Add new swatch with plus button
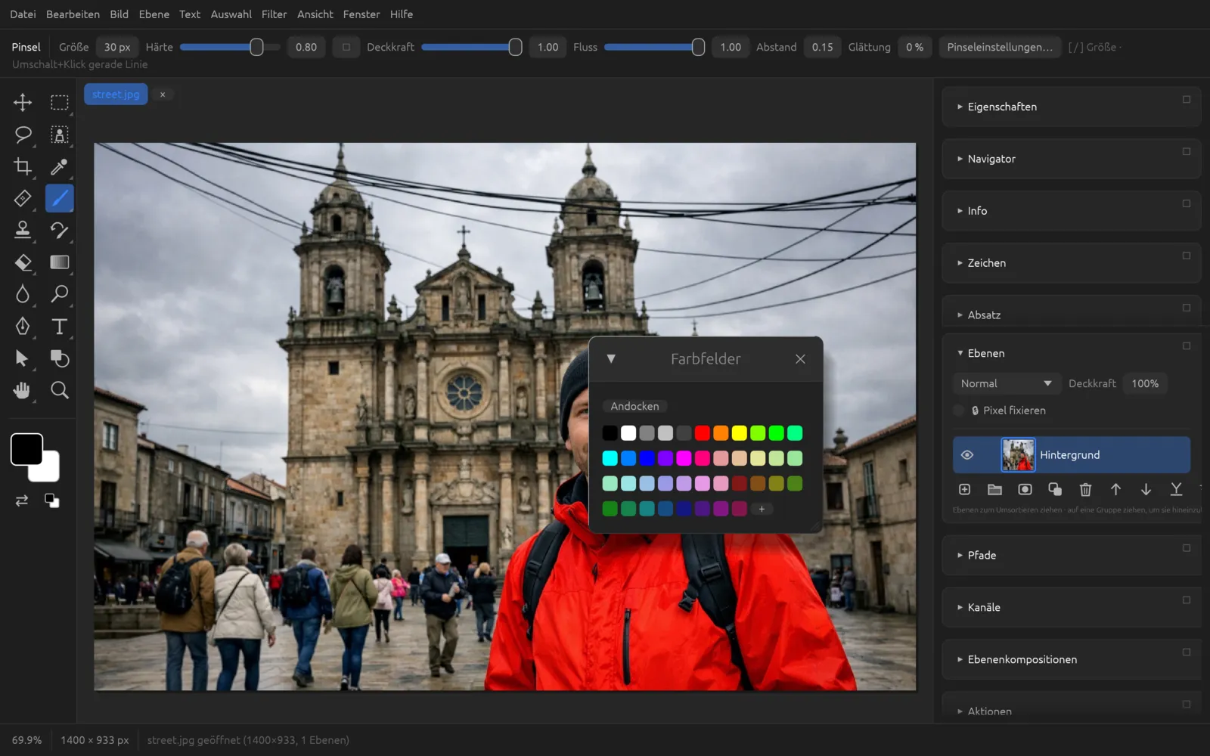1210x756 pixels. click(x=762, y=509)
